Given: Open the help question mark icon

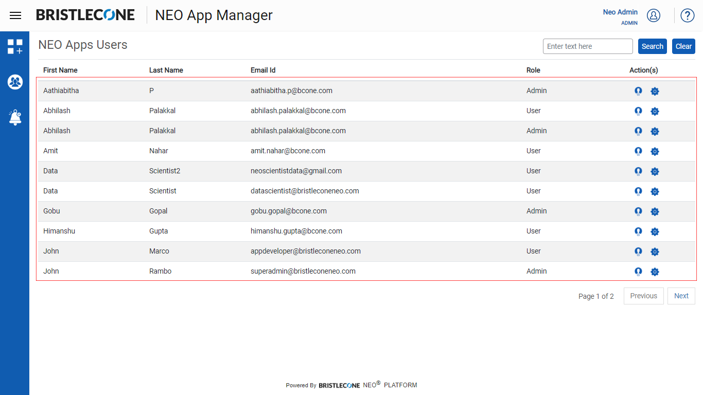Looking at the screenshot, I should [x=688, y=15].
